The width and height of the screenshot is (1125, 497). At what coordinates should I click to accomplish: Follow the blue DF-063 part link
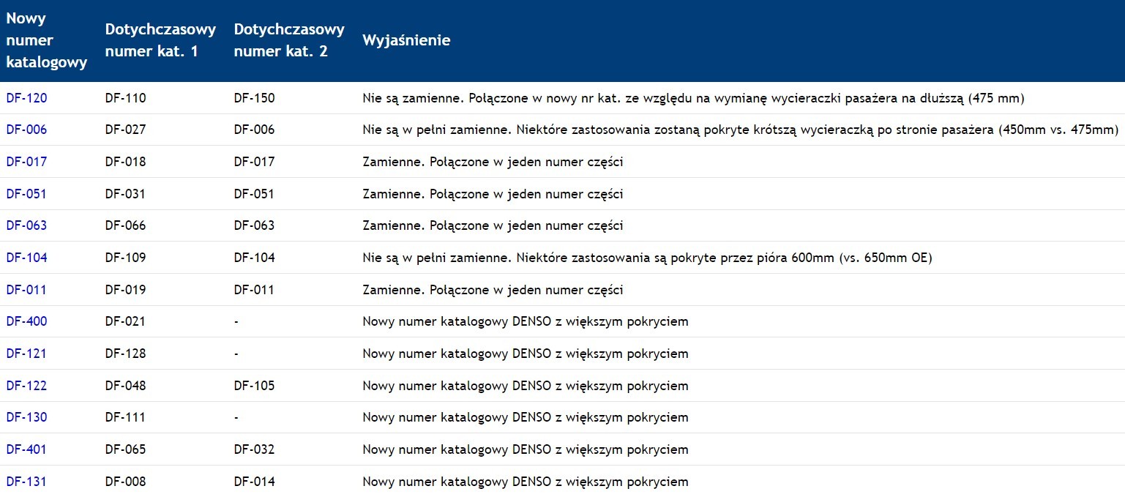[x=26, y=225]
